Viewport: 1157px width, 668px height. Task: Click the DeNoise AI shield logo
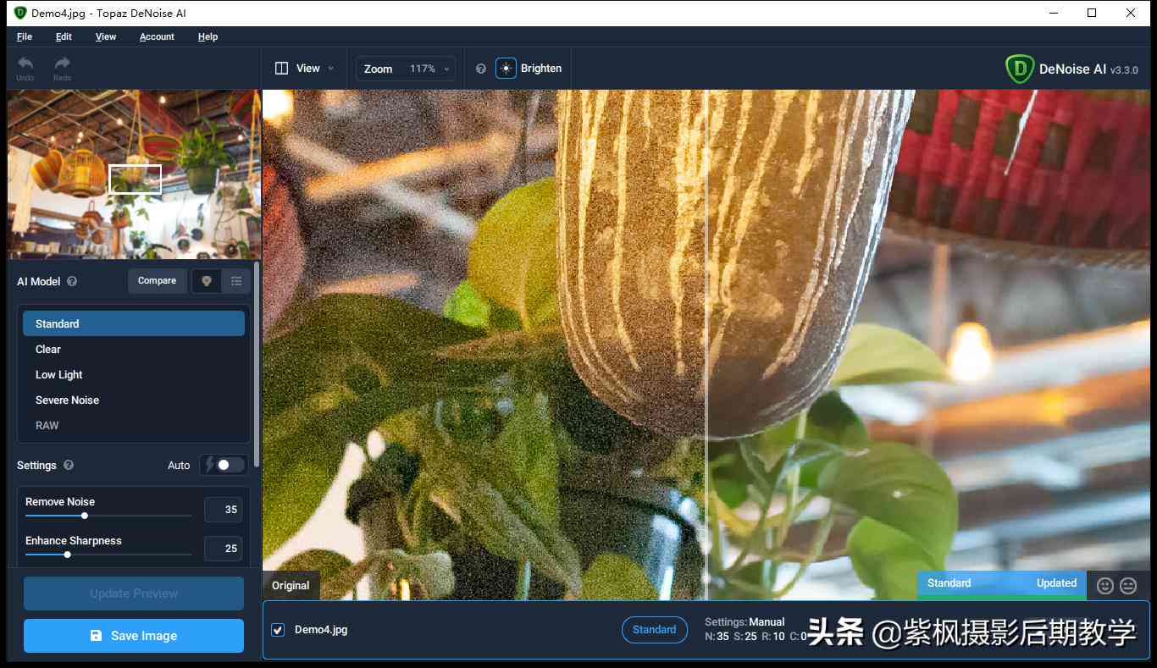pyautogui.click(x=1020, y=69)
